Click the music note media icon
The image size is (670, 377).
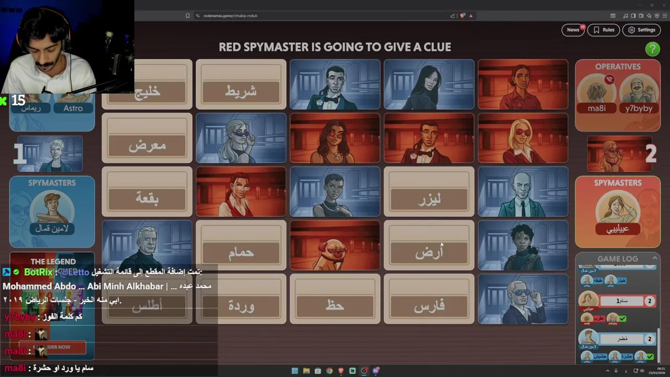tap(626, 16)
